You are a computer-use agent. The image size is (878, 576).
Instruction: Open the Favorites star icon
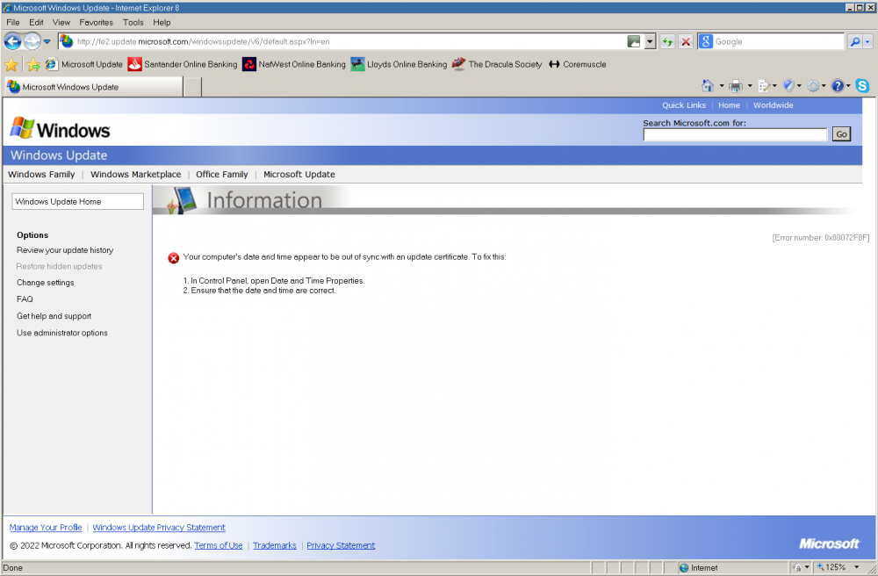point(11,64)
